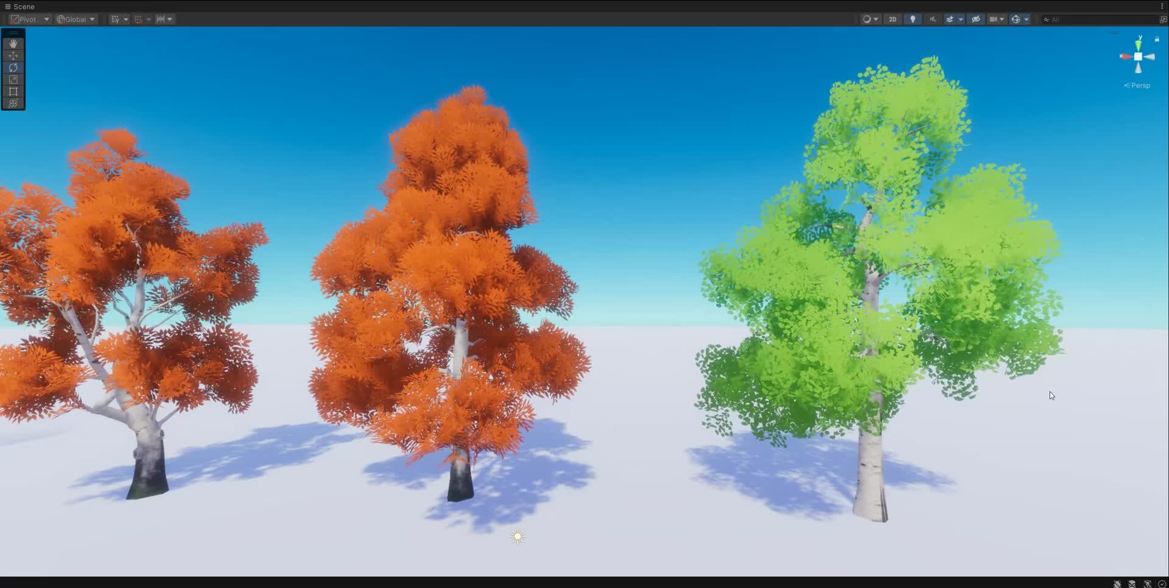Select the Move tool
Image resolution: width=1169 pixels, height=588 pixels.
[x=13, y=55]
